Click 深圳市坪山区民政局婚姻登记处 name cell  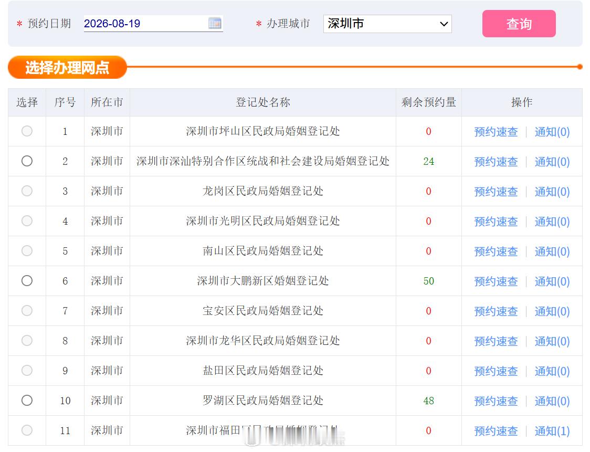(262, 131)
